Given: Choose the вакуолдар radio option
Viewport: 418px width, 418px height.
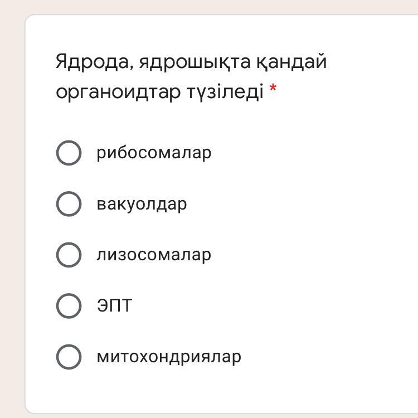Looking at the screenshot, I should click(x=69, y=204).
